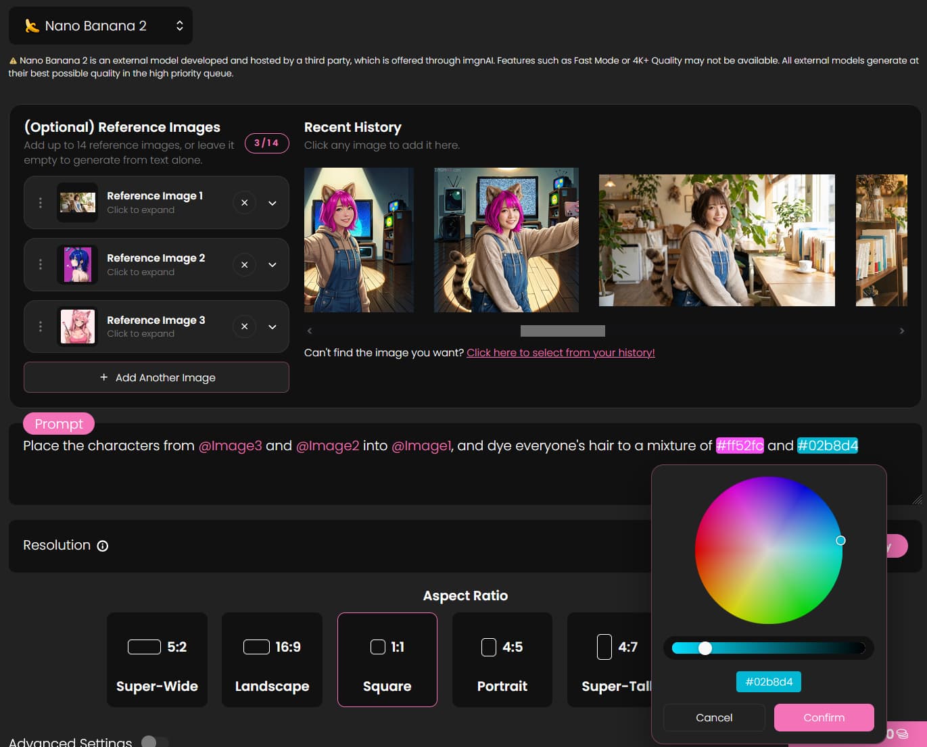
Task: Select the 16:9 Landscape aspect ratio
Action: 272,660
